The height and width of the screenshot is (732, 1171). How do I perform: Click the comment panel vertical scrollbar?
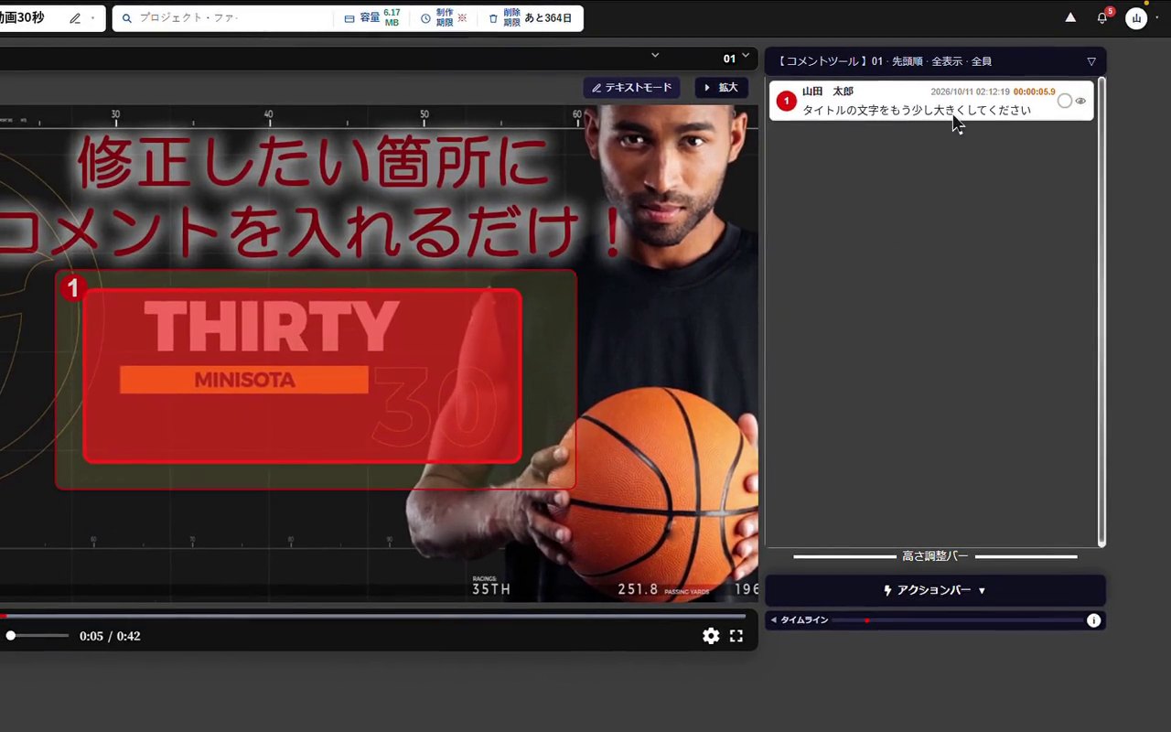1101,312
